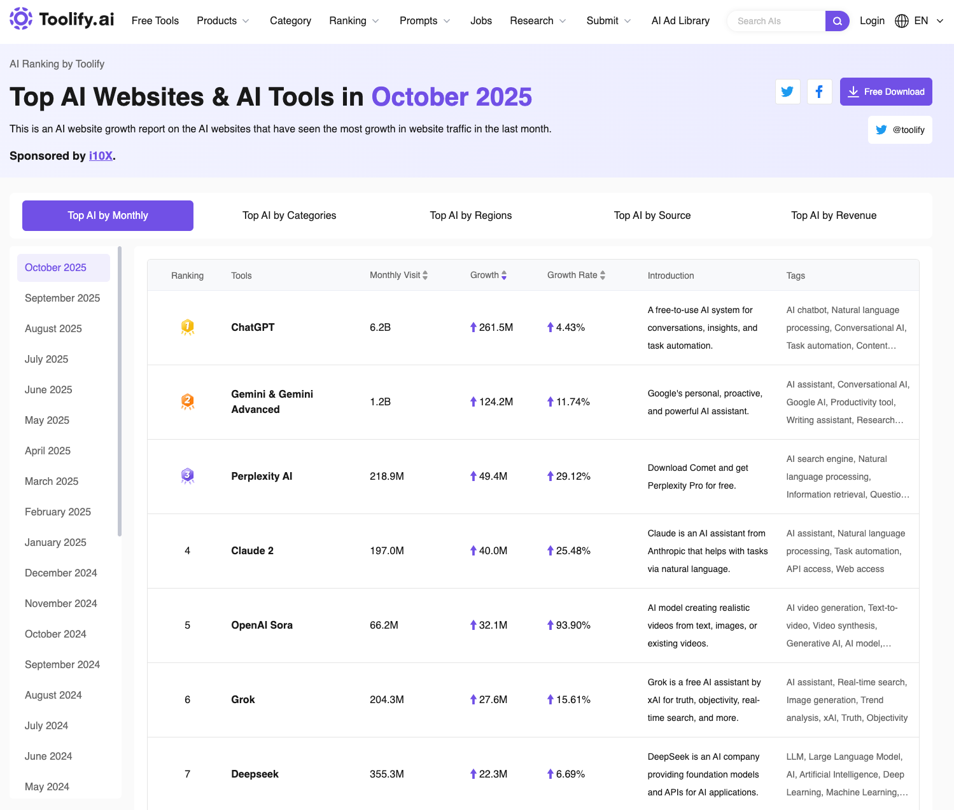The width and height of the screenshot is (954, 810).
Task: Select October 2025 in month list
Action: pos(64,268)
